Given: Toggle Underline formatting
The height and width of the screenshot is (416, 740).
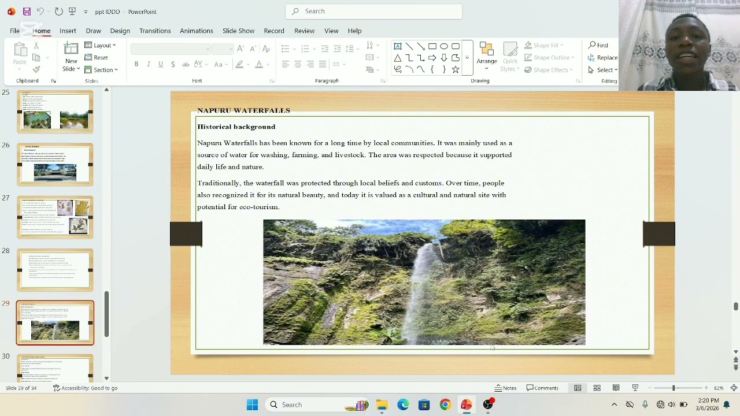Looking at the screenshot, I should pyautogui.click(x=161, y=64).
